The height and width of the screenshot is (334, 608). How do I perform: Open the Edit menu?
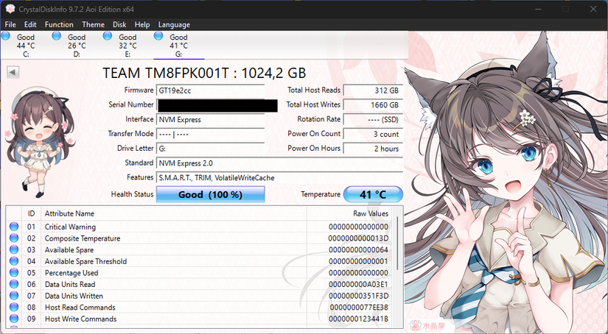tap(30, 24)
